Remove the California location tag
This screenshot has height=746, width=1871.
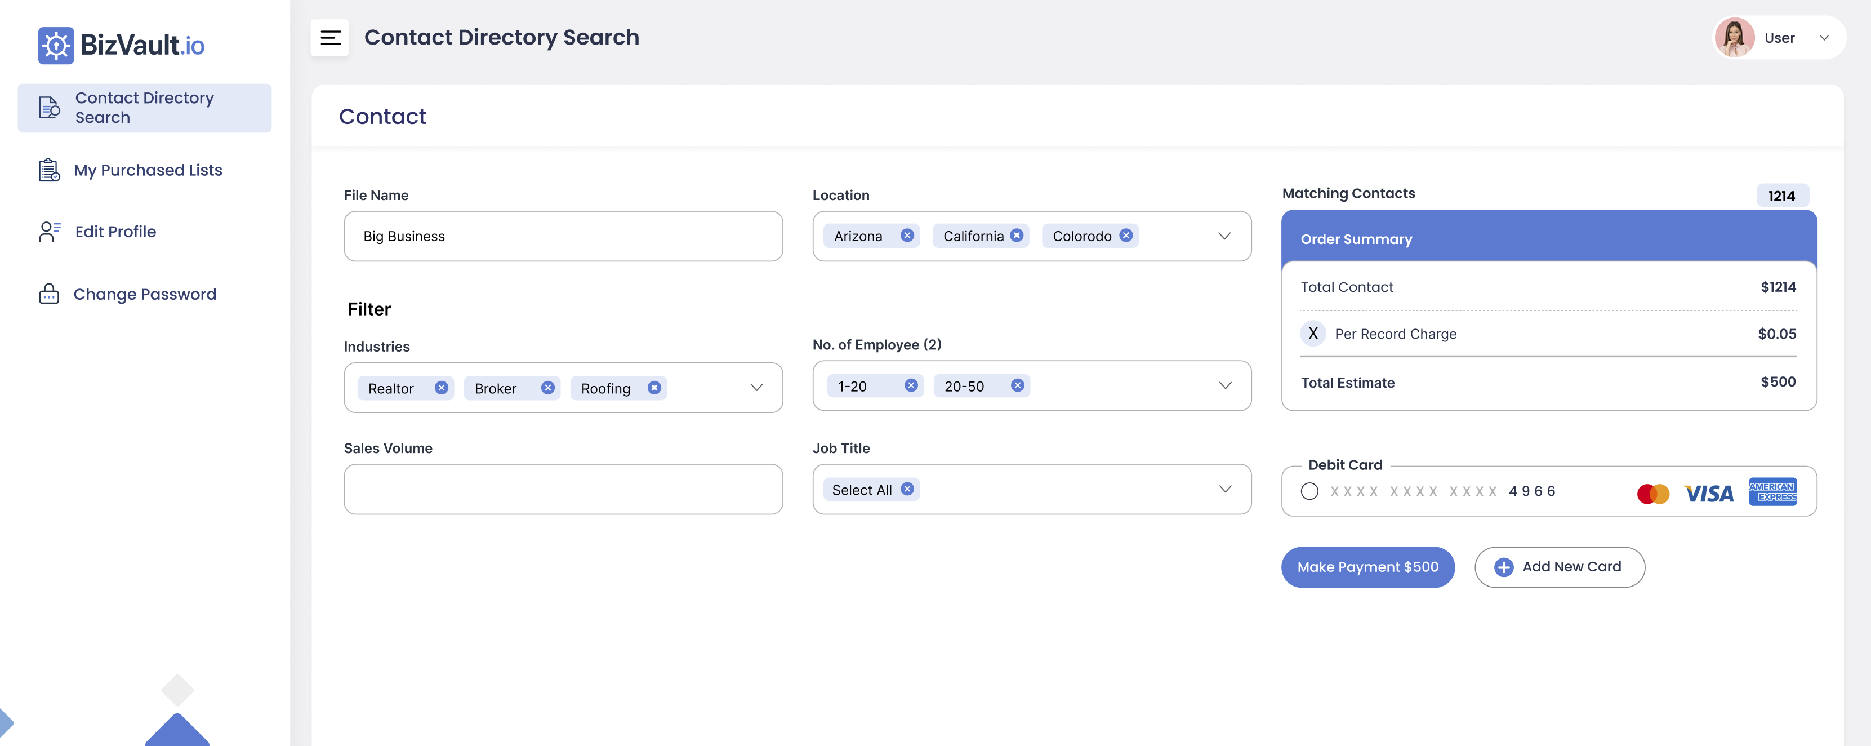pyautogui.click(x=1016, y=236)
